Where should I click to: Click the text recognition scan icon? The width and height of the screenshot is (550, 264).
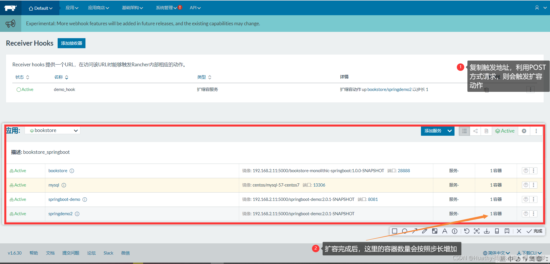tap(477, 231)
